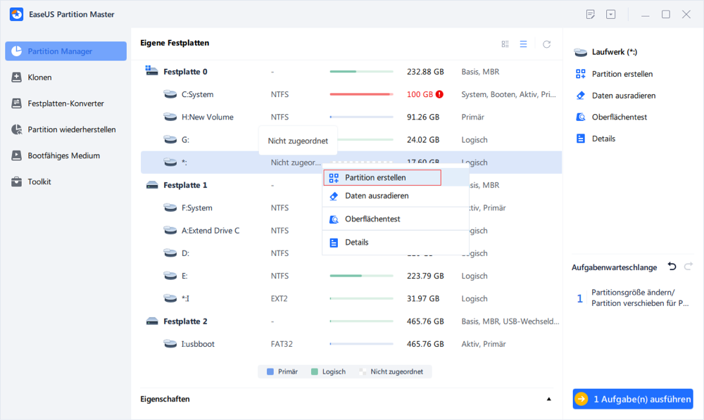Expand the Eigenschaften panel arrow
The image size is (704, 420).
click(x=548, y=399)
